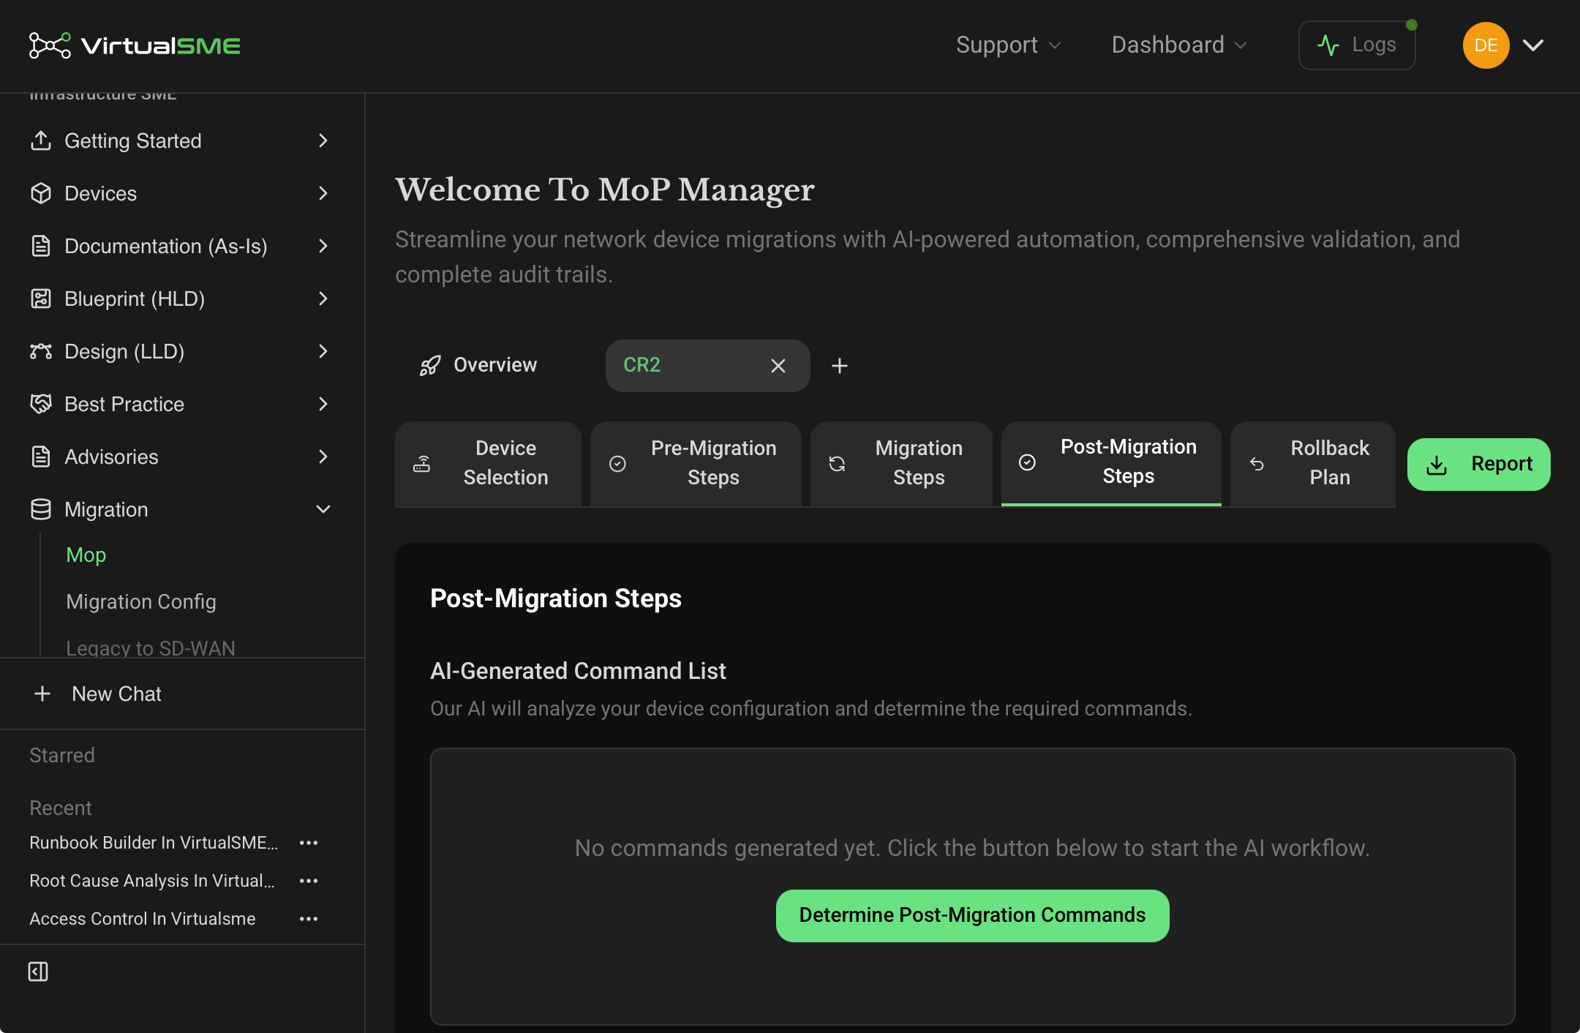
Task: Click the DE user avatar
Action: [x=1486, y=45]
